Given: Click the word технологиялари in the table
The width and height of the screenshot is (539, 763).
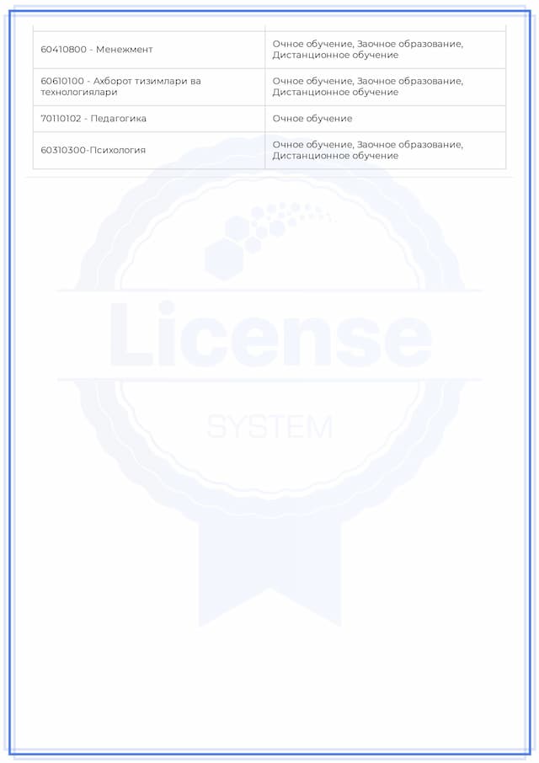Looking at the screenshot, I should point(79,93).
